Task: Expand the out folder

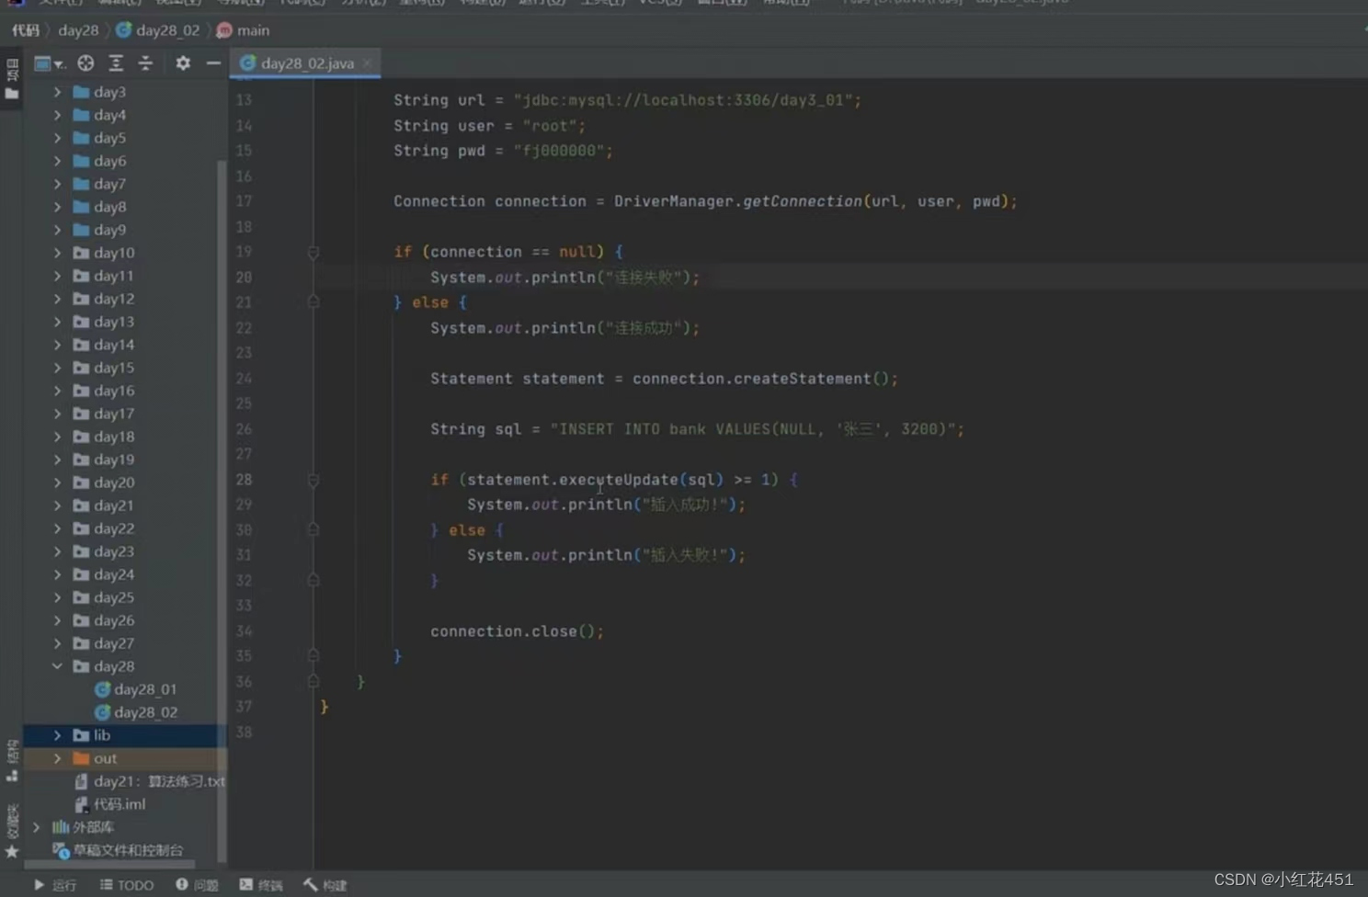Action: point(57,758)
